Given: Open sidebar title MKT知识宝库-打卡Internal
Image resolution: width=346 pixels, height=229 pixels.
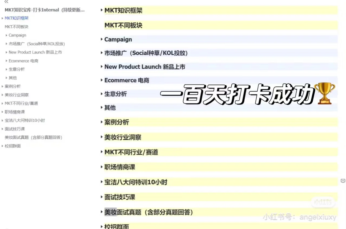Looking at the screenshot, I should [x=45, y=10].
